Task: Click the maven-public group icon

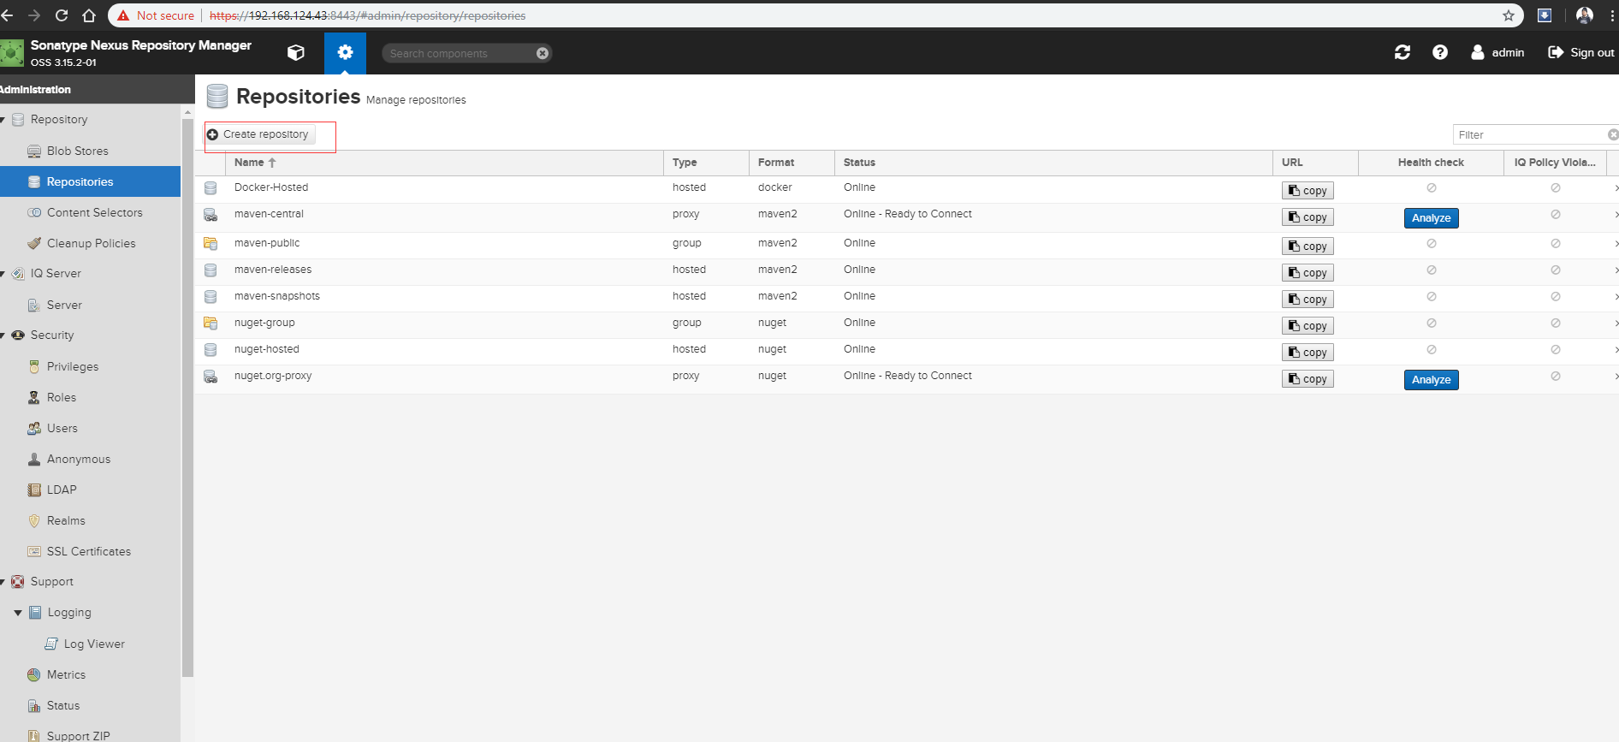Action: (x=211, y=244)
